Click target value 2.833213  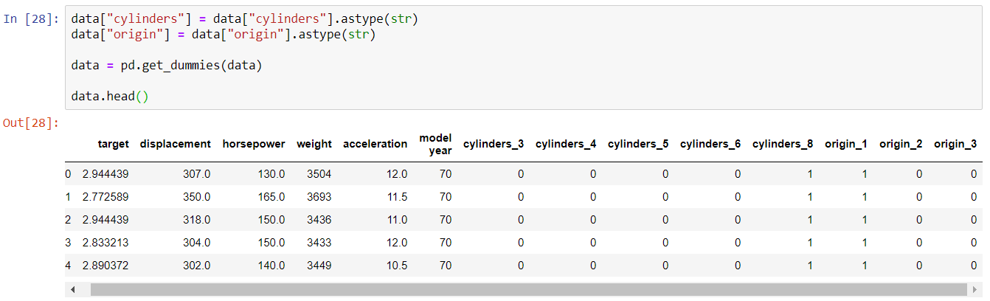point(105,243)
